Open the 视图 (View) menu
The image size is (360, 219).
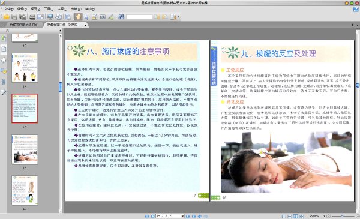click(35, 9)
